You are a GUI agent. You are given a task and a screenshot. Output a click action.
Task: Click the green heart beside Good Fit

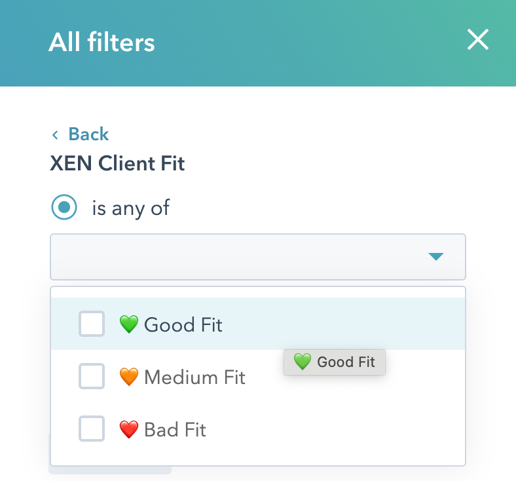click(129, 324)
